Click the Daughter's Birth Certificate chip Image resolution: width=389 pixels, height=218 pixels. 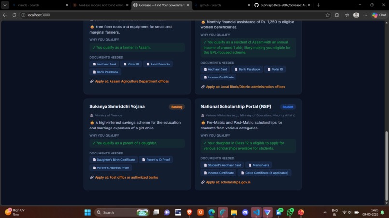113,160
